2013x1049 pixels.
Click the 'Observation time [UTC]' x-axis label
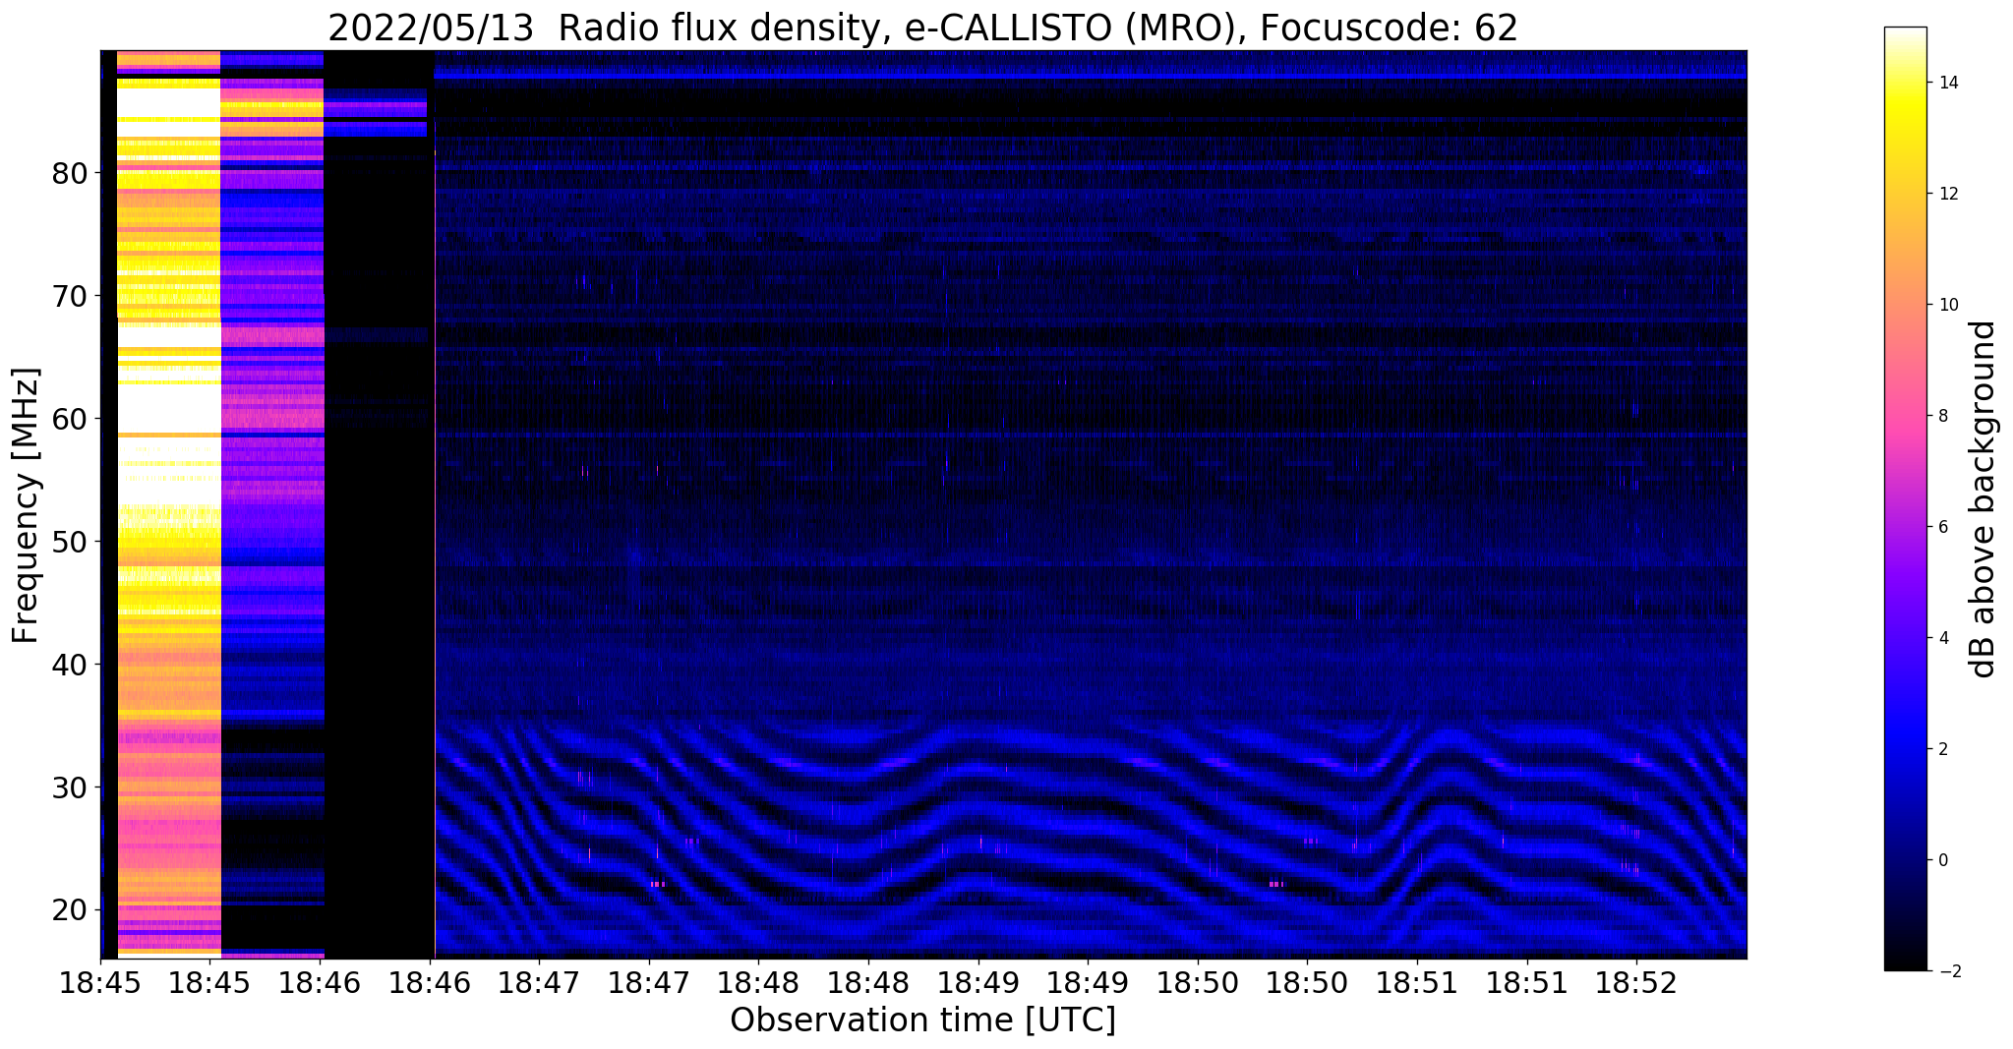[x=922, y=1020]
